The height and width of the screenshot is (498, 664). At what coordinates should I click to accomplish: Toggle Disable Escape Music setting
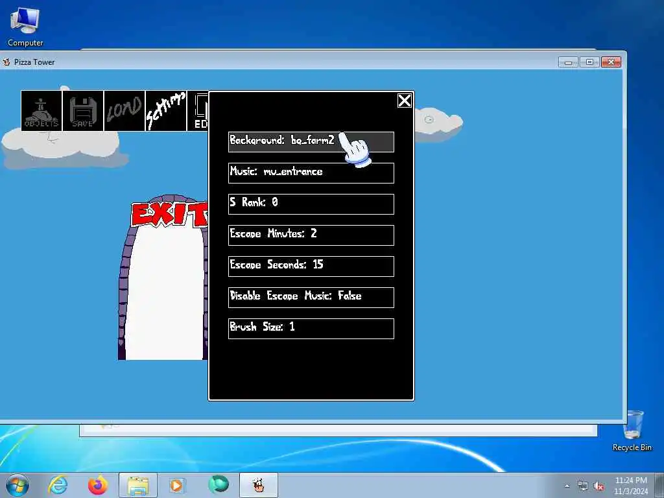pos(311,297)
